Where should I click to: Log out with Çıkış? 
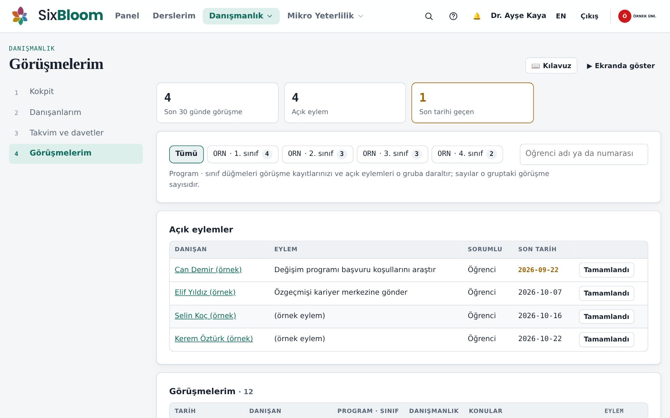tap(589, 16)
